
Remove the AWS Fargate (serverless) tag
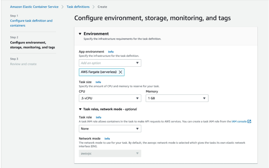pyautogui.click(x=121, y=72)
